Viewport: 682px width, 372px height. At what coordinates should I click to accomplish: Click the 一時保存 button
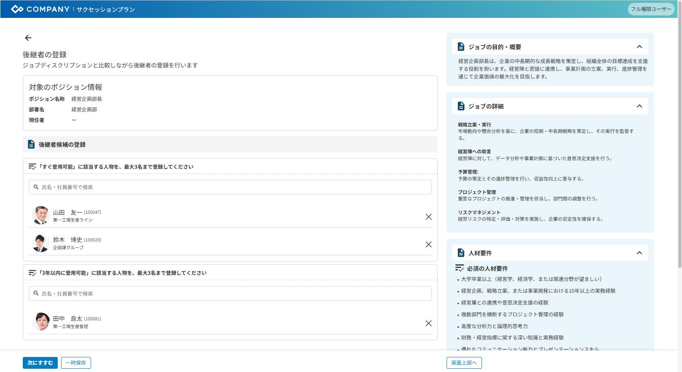coord(76,363)
